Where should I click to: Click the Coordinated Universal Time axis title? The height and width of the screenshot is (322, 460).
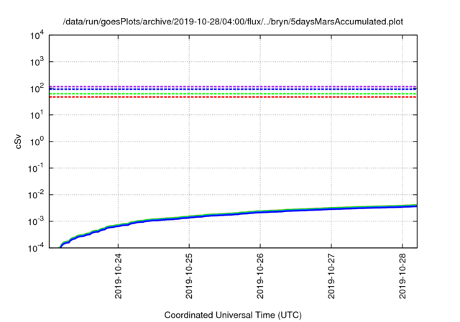[x=233, y=316]
